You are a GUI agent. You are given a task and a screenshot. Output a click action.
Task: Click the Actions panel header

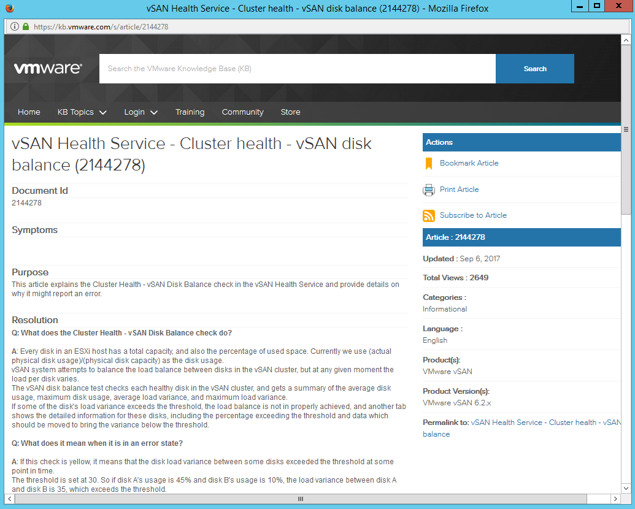521,142
